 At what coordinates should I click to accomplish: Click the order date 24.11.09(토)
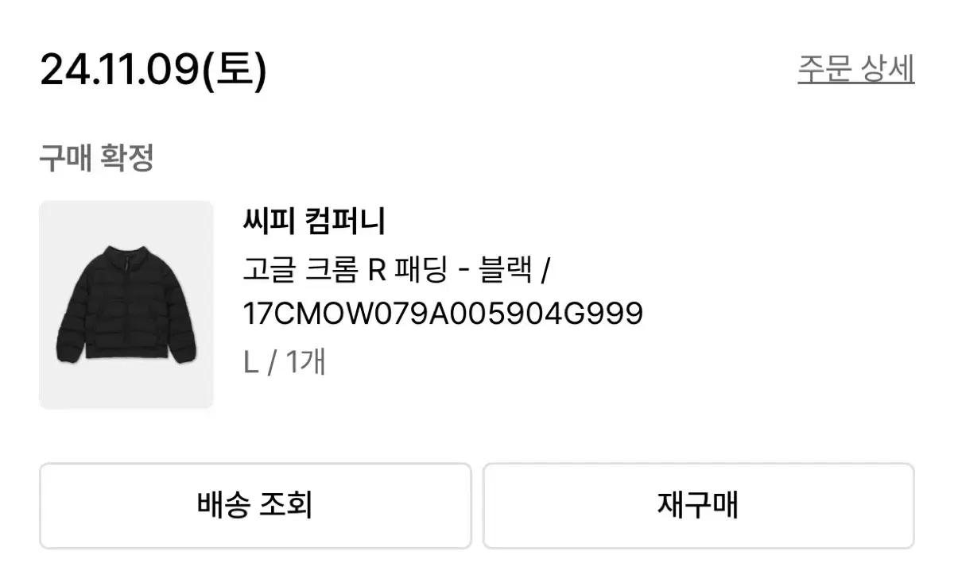pyautogui.click(x=153, y=70)
